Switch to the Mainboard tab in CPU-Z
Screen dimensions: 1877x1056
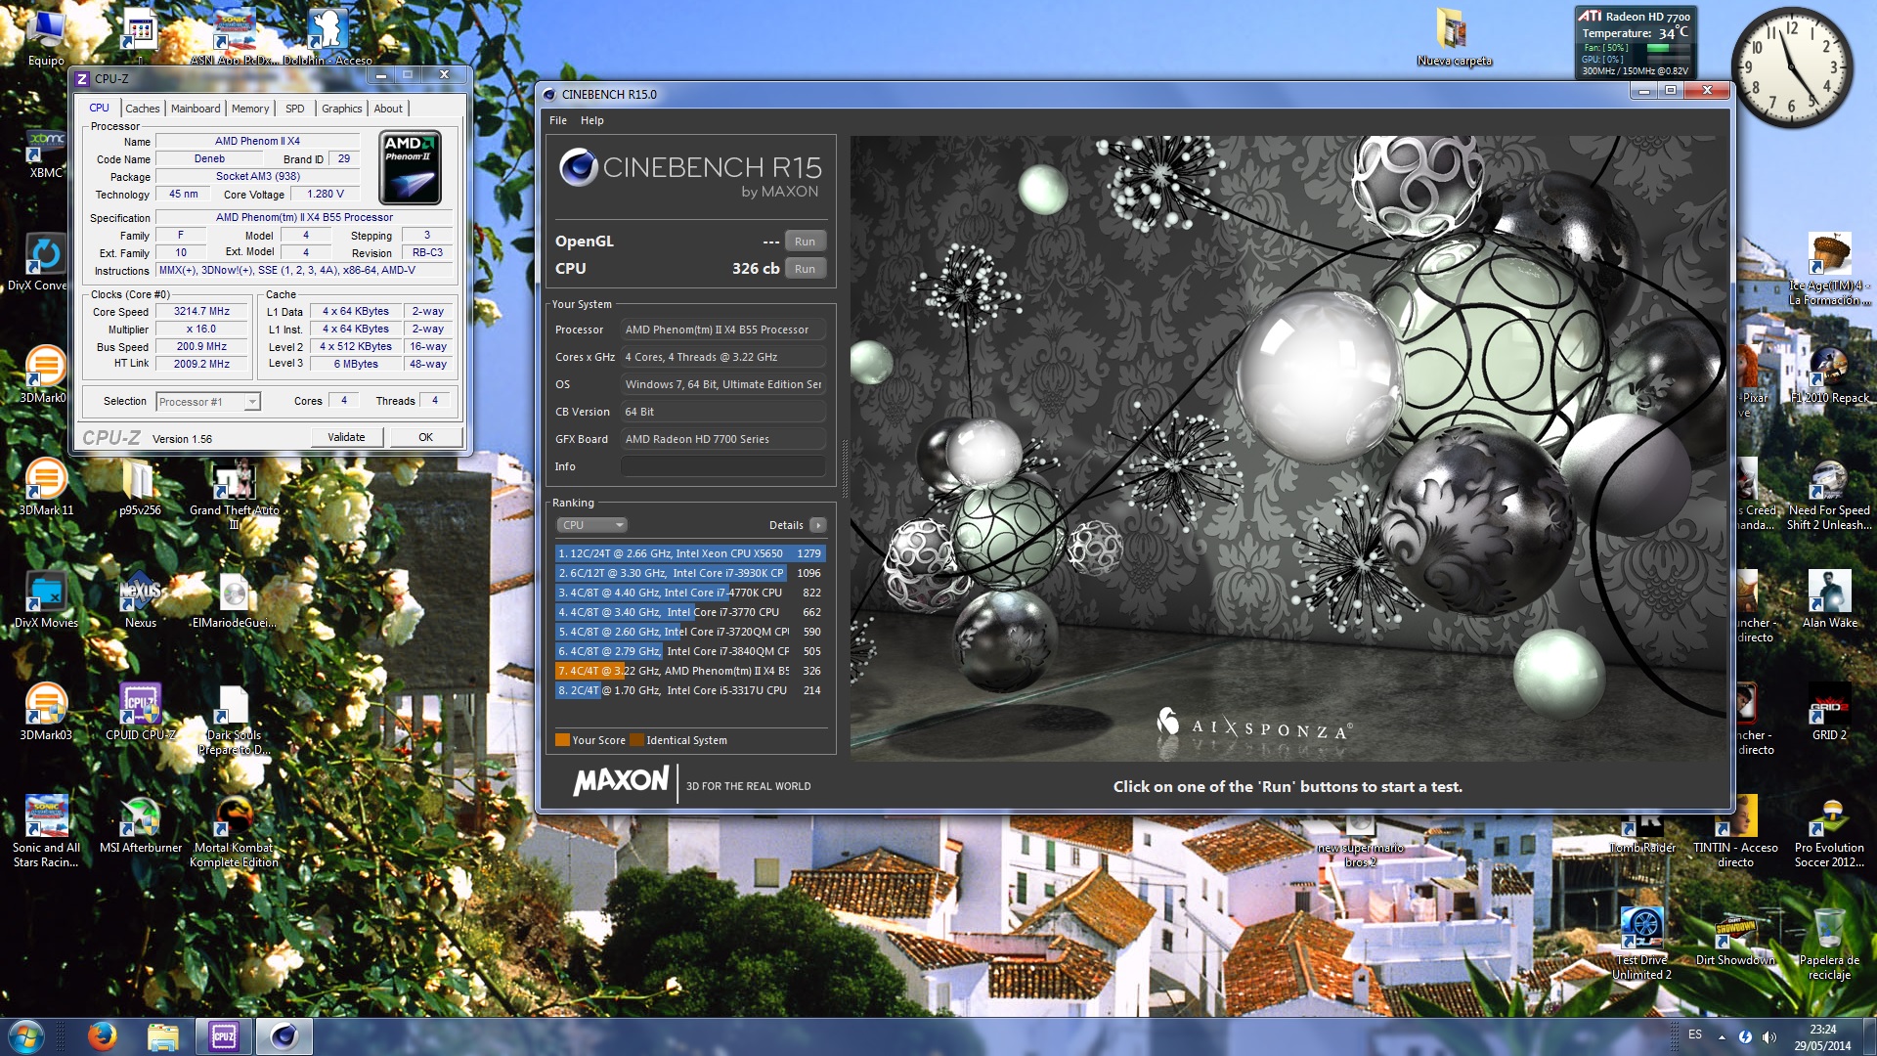pos(196,109)
